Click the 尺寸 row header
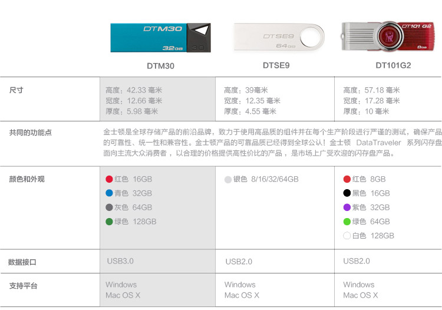The height and width of the screenshot is (310, 442). click(16, 90)
